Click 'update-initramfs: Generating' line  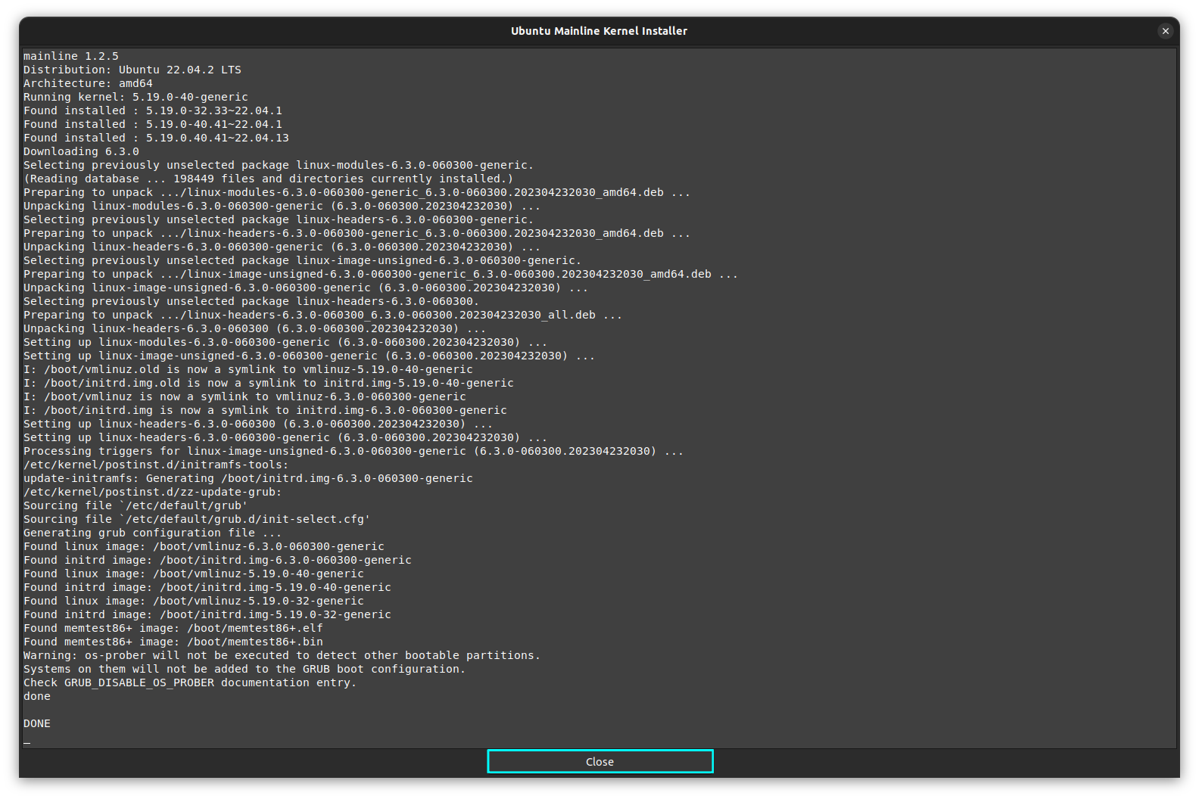pos(248,478)
